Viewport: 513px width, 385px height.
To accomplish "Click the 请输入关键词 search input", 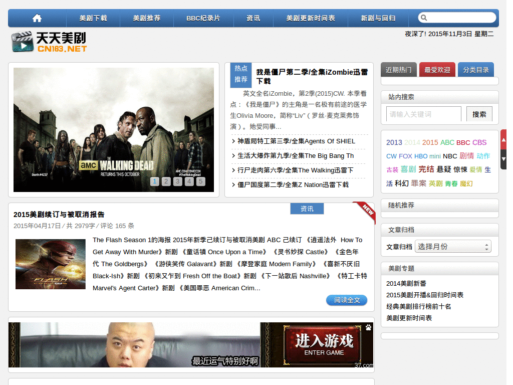I will point(424,114).
